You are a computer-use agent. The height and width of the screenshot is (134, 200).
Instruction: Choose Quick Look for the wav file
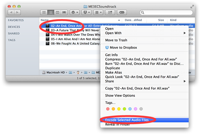coord(145,77)
